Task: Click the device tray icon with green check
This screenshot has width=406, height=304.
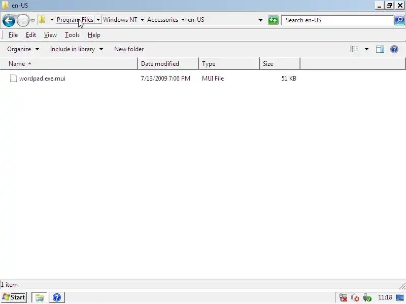Action: pyautogui.click(x=367, y=298)
